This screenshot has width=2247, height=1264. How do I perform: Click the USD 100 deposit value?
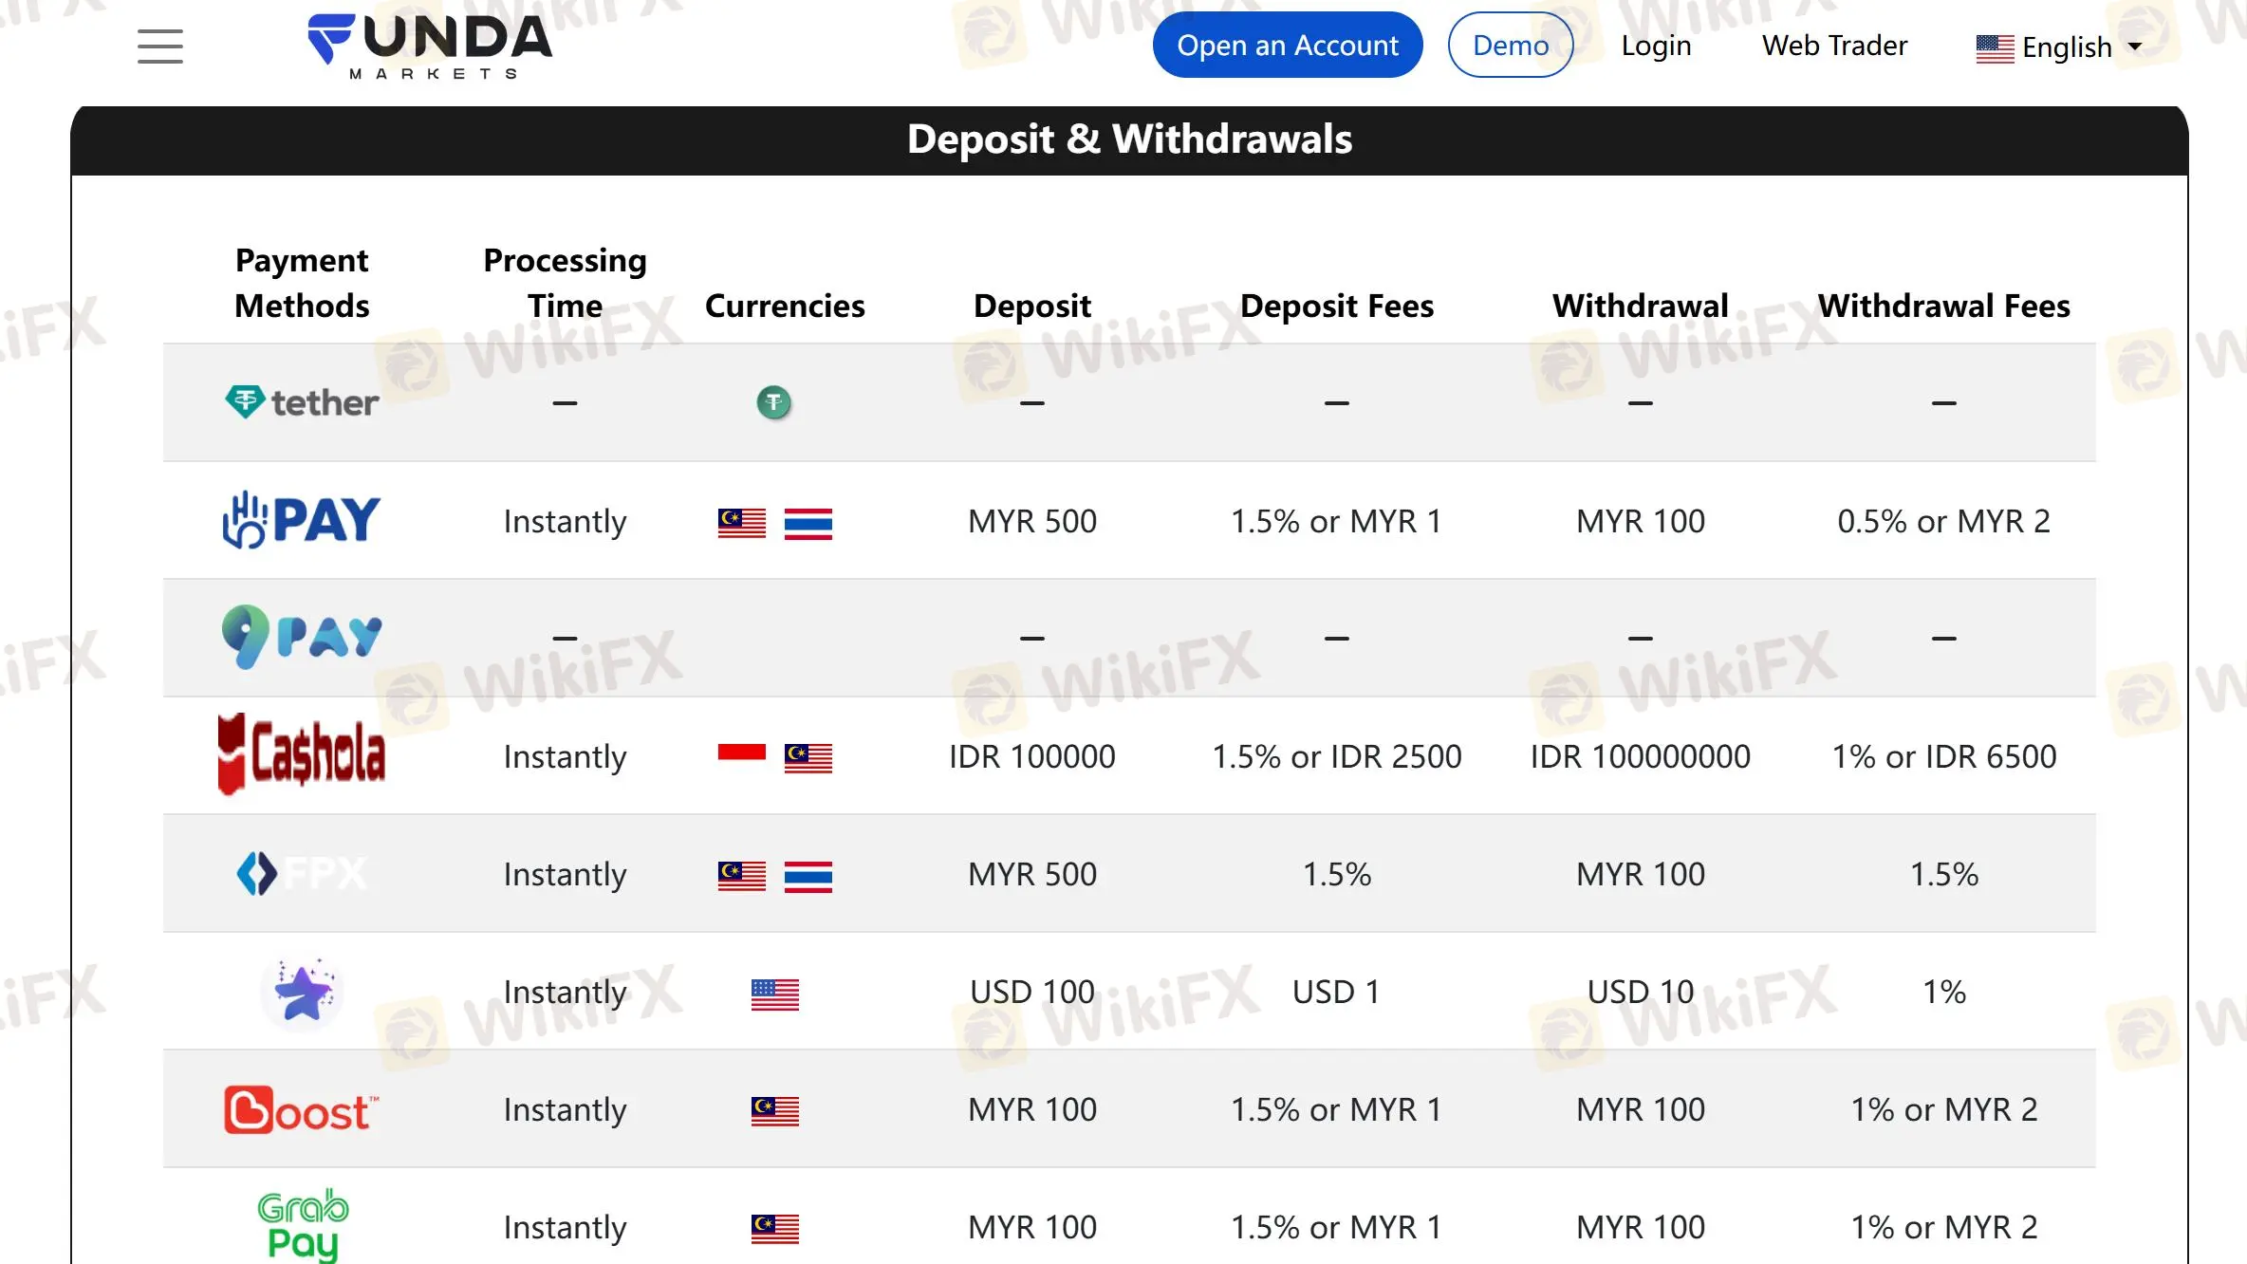tap(1032, 992)
